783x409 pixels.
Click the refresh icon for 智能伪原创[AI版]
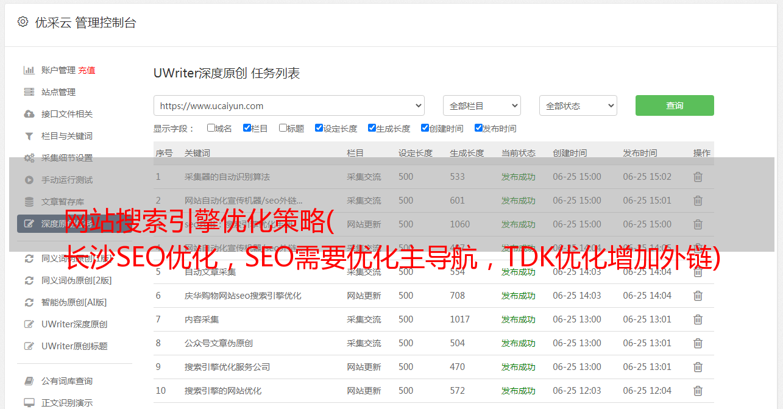click(x=29, y=302)
